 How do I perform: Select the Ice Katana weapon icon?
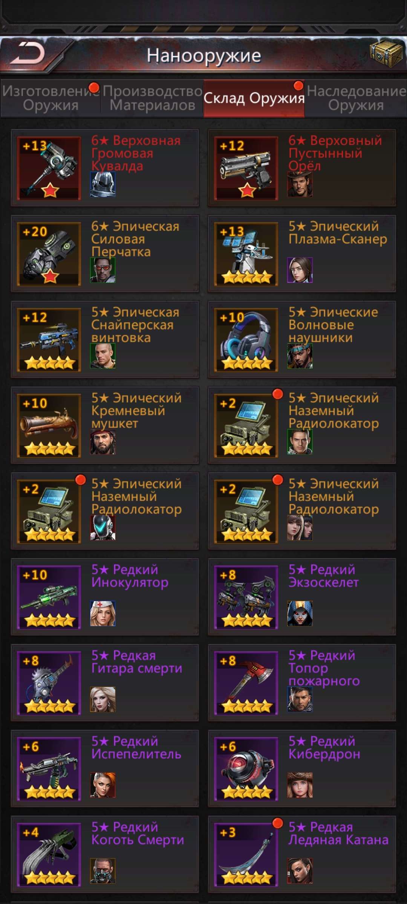tap(246, 855)
